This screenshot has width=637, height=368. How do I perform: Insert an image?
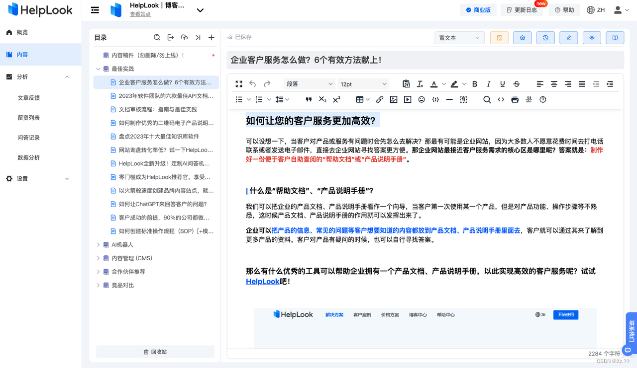click(394, 100)
